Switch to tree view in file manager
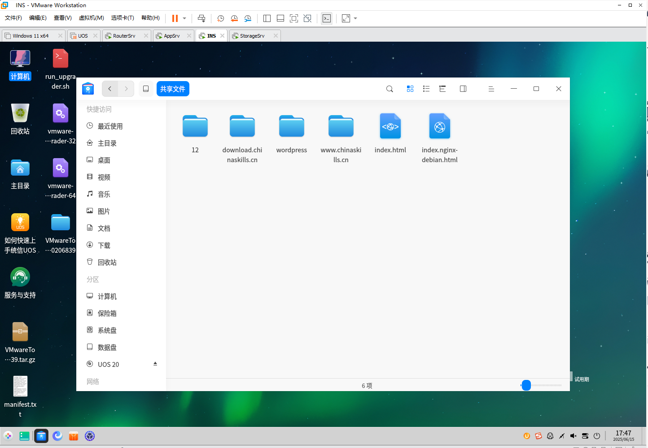 [442, 89]
